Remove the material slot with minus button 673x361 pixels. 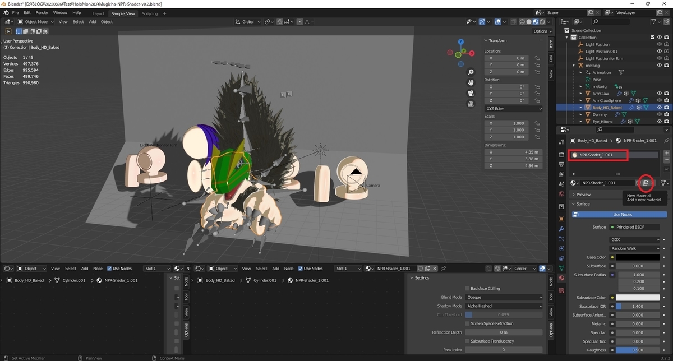[666, 160]
